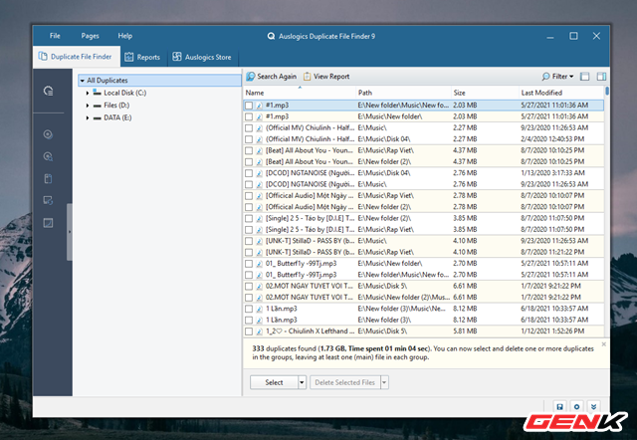Sort results by the Name column
Screen dimensions: 637x440
pyautogui.click(x=300, y=93)
